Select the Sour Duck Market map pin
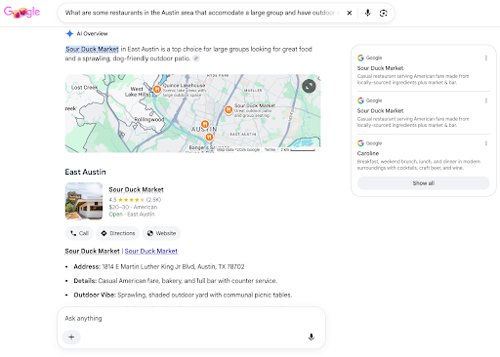 [x=229, y=109]
